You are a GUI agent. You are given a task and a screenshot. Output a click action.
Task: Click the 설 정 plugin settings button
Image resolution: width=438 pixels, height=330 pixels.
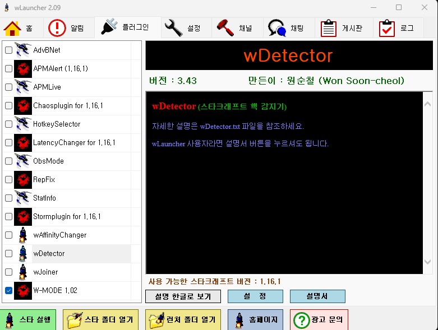pos(255,296)
